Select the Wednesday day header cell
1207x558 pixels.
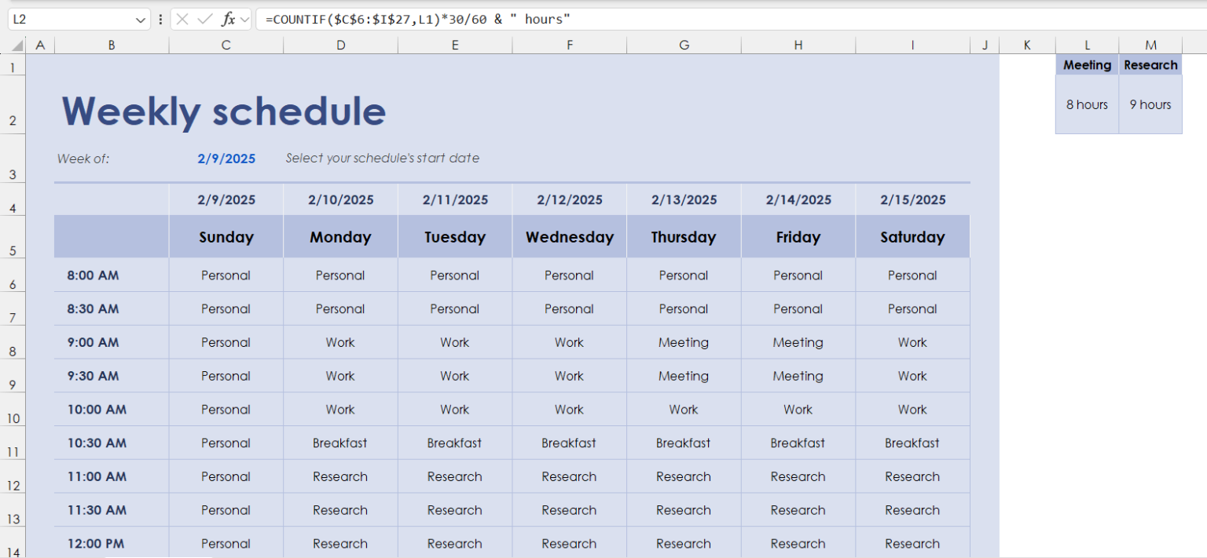click(x=569, y=236)
